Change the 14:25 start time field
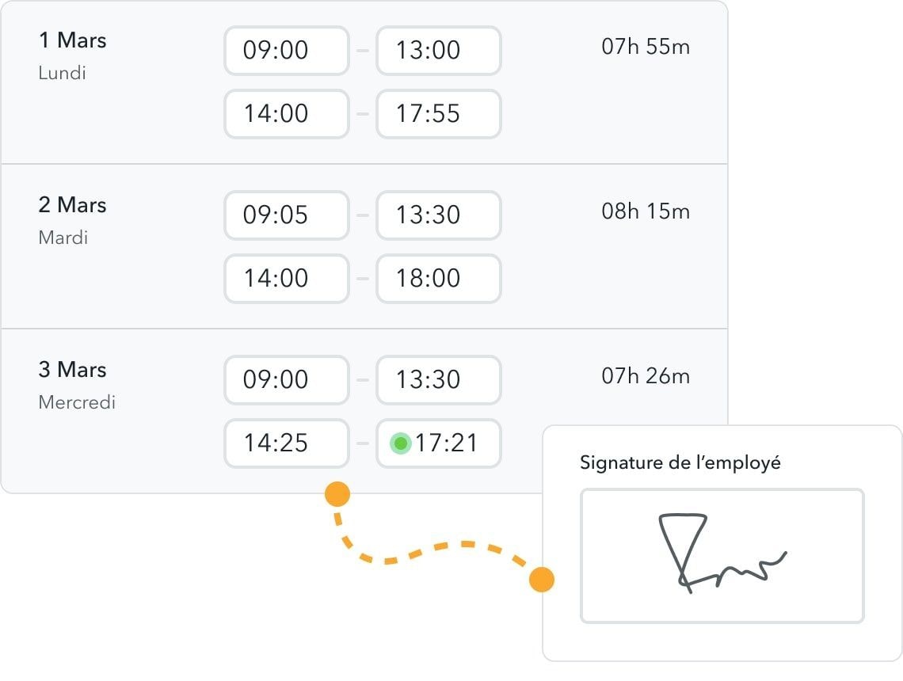This screenshot has height=681, width=903. click(286, 443)
